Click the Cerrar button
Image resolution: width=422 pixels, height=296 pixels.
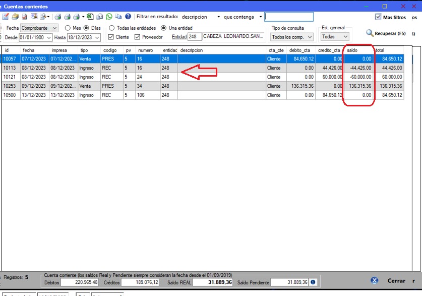tap(395, 281)
